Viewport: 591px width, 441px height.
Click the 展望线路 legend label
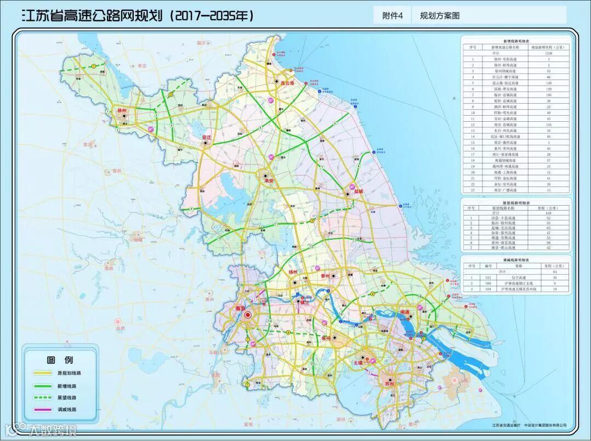click(67, 398)
